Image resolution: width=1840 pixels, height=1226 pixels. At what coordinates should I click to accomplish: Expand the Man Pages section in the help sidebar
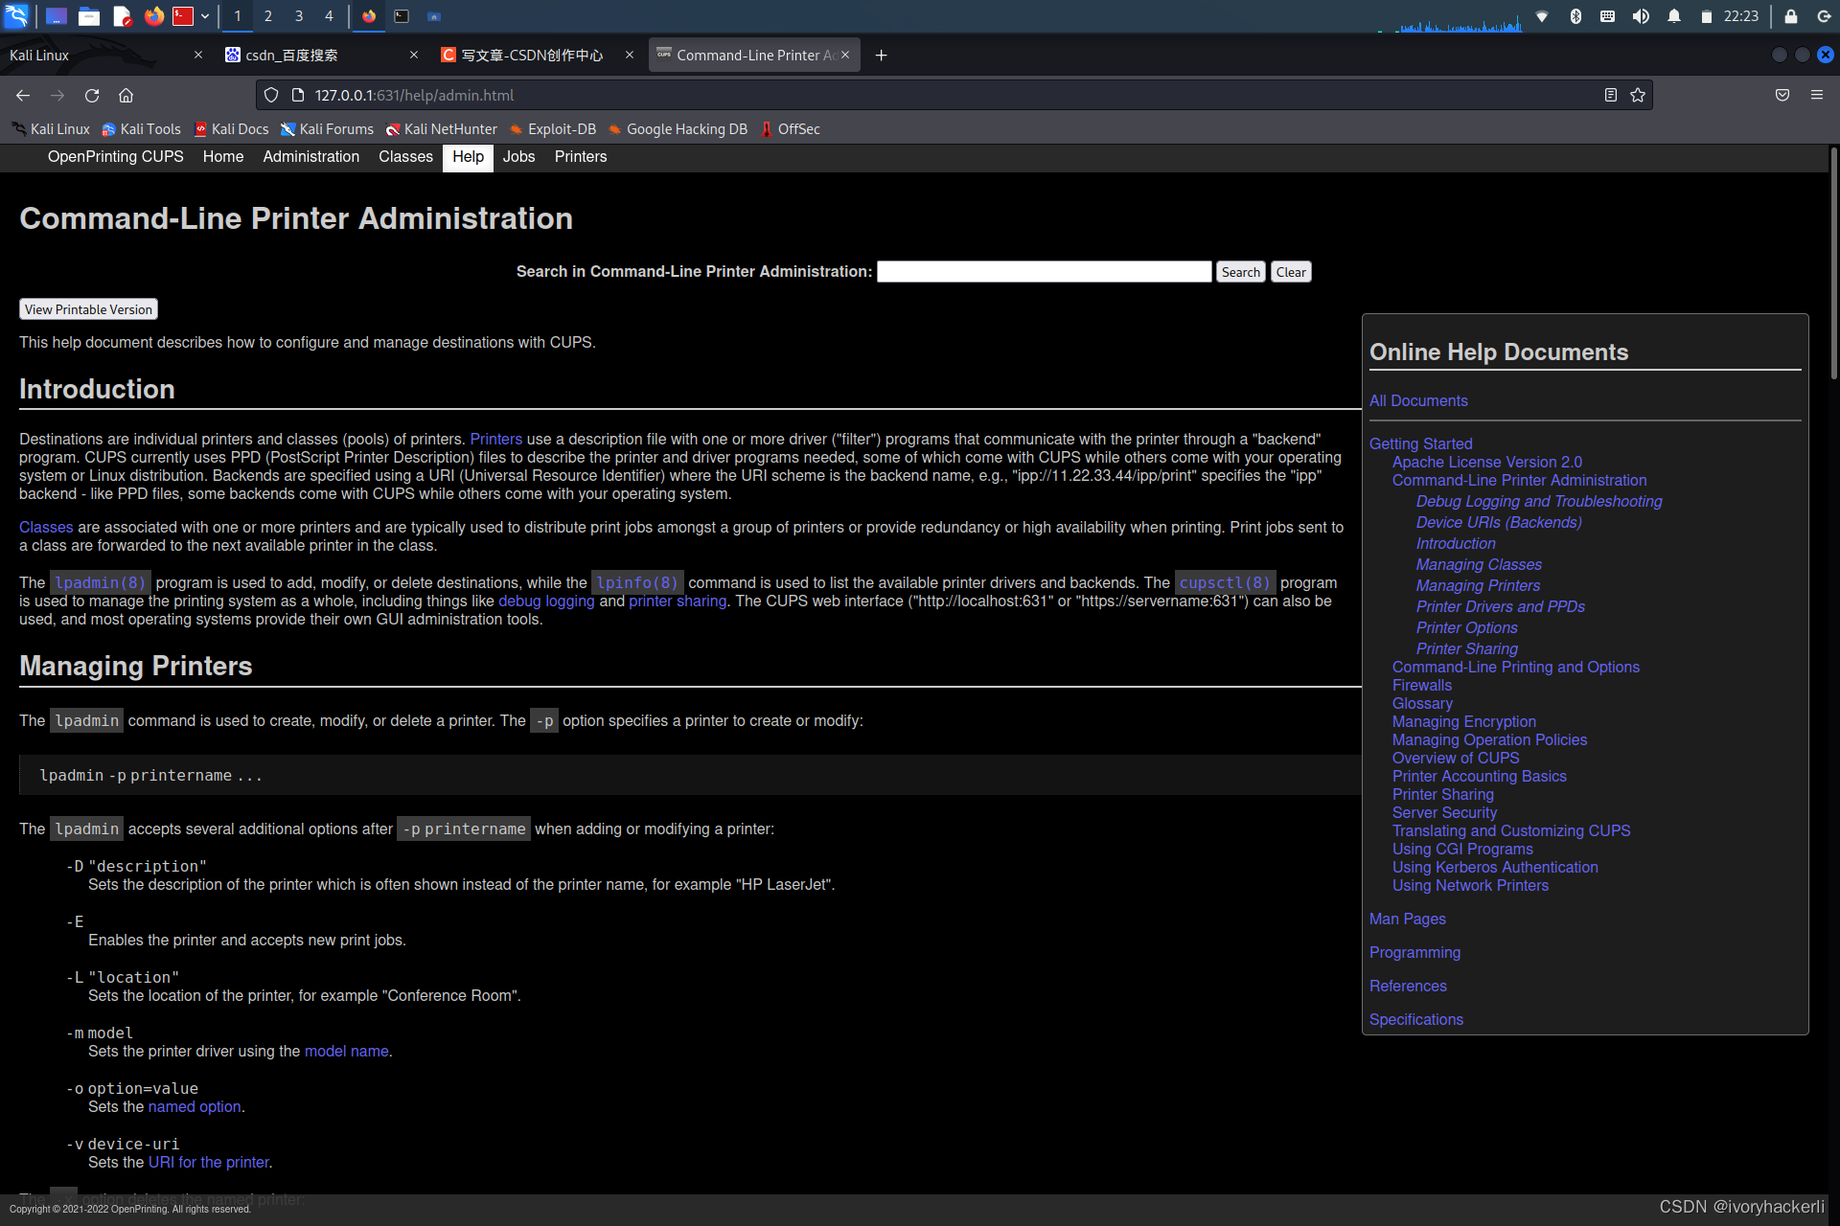coord(1407,919)
